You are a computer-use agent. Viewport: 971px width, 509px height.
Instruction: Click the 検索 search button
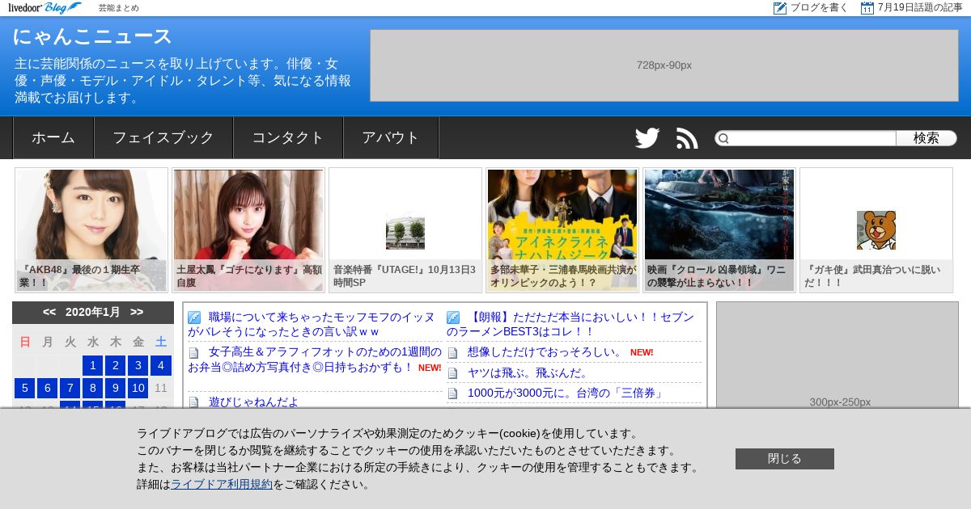tap(926, 138)
